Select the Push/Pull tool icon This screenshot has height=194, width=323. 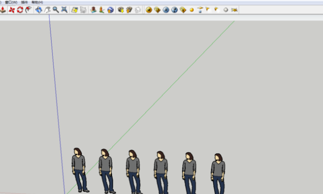tap(3, 10)
